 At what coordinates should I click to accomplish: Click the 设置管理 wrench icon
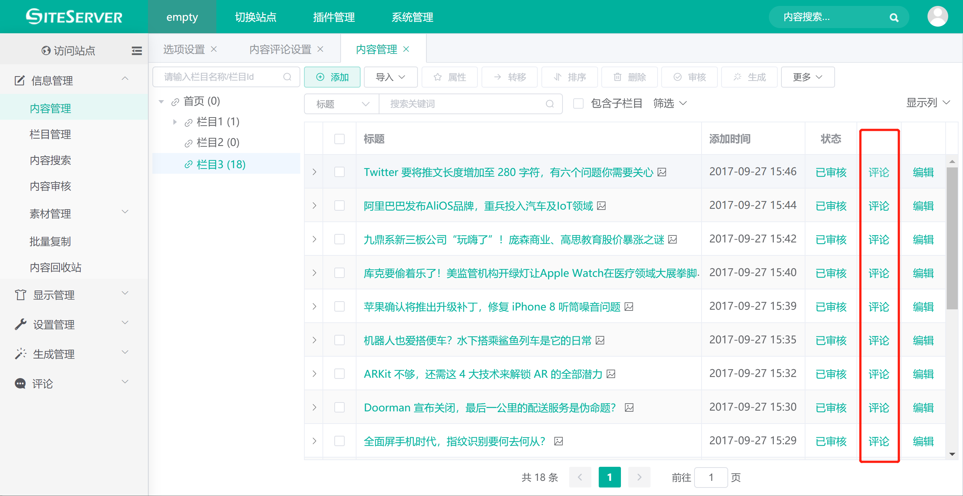pyautogui.click(x=20, y=324)
